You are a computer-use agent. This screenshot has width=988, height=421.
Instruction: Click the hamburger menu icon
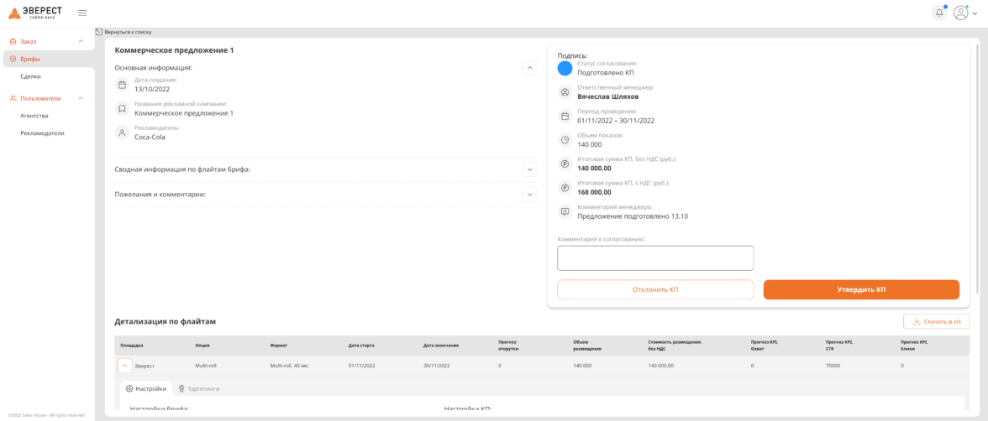[82, 13]
